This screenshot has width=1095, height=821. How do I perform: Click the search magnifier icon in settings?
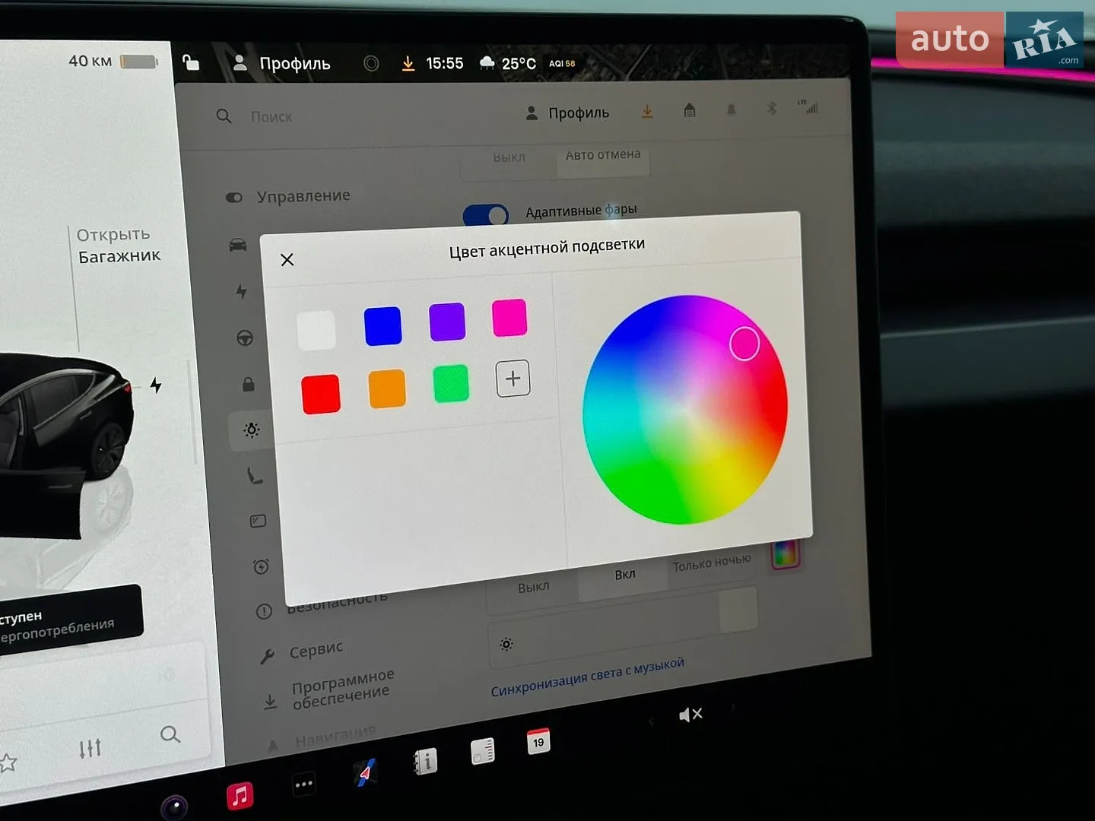(x=224, y=116)
